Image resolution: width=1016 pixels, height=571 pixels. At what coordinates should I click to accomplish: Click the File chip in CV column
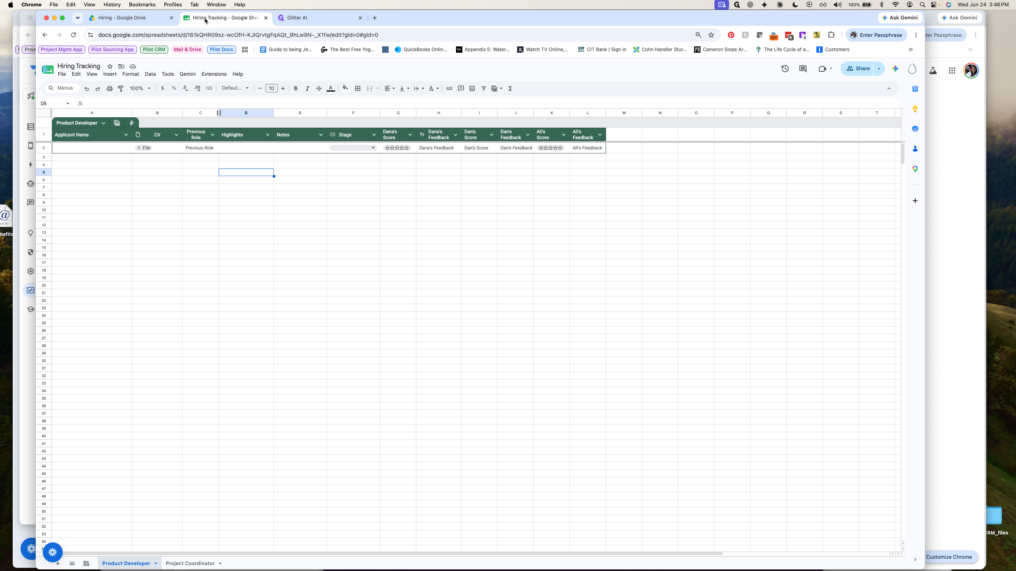144,148
